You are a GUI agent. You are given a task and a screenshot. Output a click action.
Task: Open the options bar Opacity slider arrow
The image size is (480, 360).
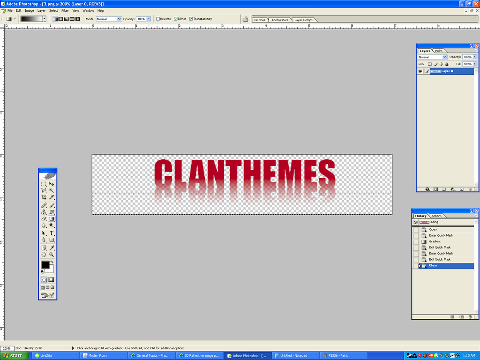(x=149, y=19)
